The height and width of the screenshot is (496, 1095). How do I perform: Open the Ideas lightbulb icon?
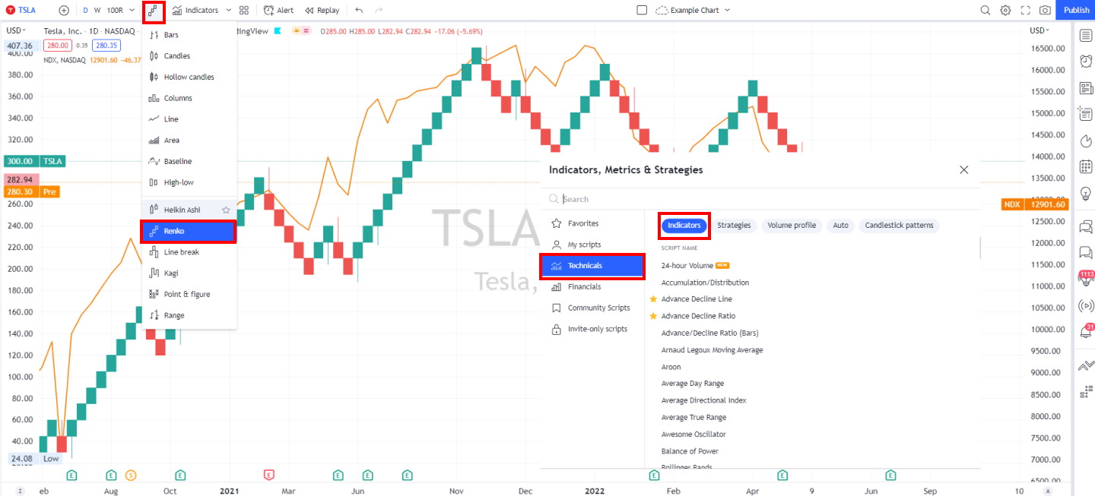coord(1086,193)
